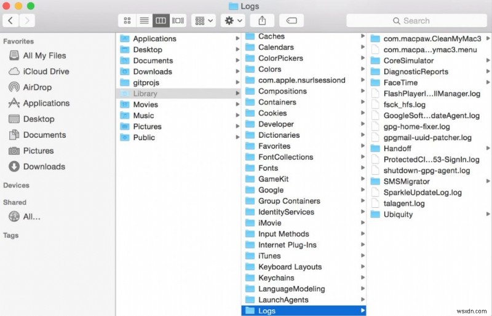Image resolution: width=492 pixels, height=316 pixels.
Task: Open Pictures in sidebar Favorites
Action: 31,151
